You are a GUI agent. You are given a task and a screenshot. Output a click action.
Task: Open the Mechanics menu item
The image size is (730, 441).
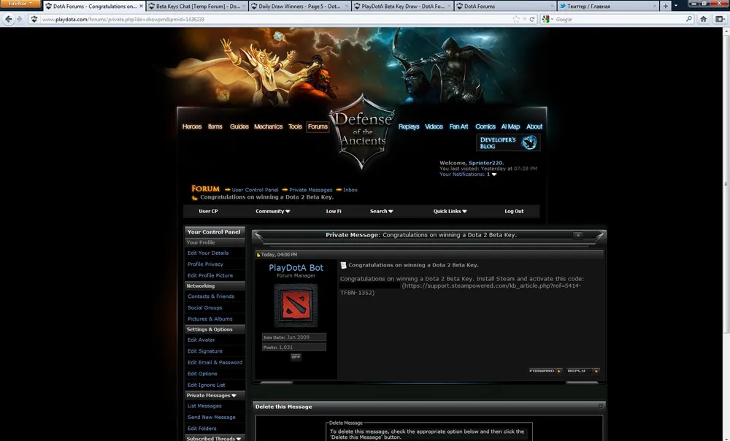click(268, 126)
